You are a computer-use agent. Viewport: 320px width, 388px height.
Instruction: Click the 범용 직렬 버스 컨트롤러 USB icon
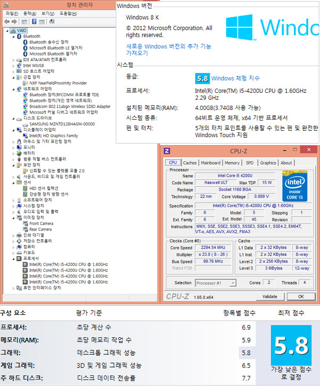pyautogui.click(x=19, y=159)
